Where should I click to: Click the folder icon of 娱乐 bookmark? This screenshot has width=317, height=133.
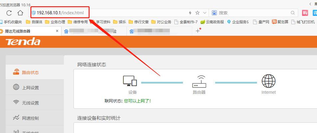point(115,22)
